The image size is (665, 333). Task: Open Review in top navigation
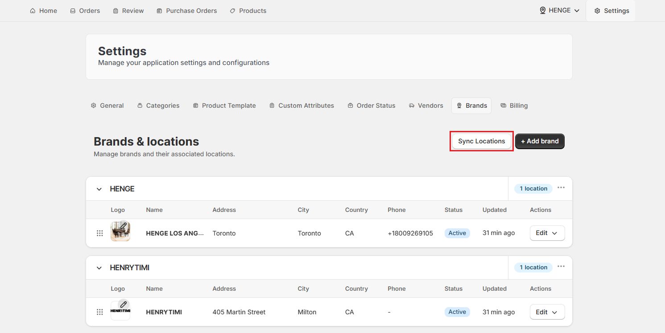pyautogui.click(x=128, y=11)
